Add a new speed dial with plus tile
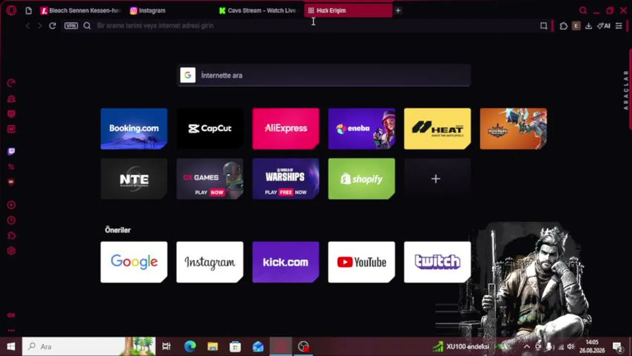The image size is (632, 356). pyautogui.click(x=438, y=178)
